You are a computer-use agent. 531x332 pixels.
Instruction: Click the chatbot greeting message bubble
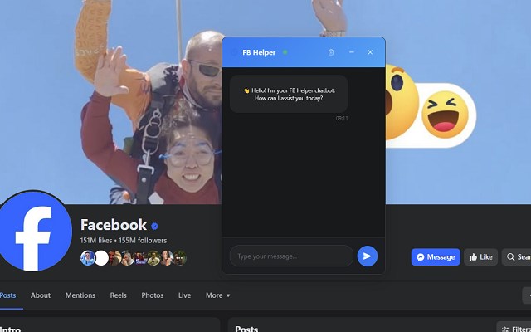point(289,94)
